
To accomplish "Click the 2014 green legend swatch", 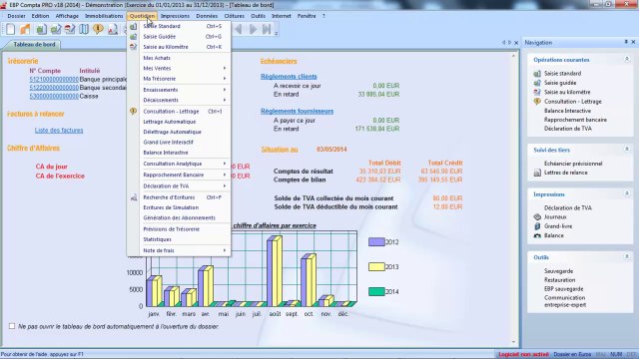I will pyautogui.click(x=376, y=291).
